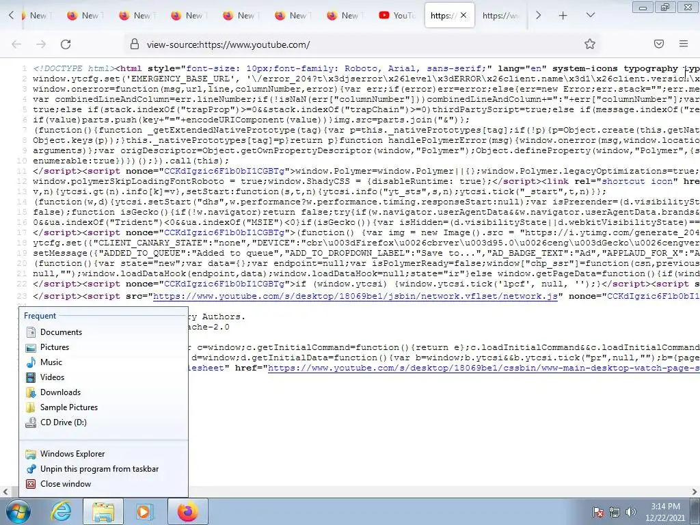
Task: Click the horizontal scrollbar left arrow
Action: point(5,492)
